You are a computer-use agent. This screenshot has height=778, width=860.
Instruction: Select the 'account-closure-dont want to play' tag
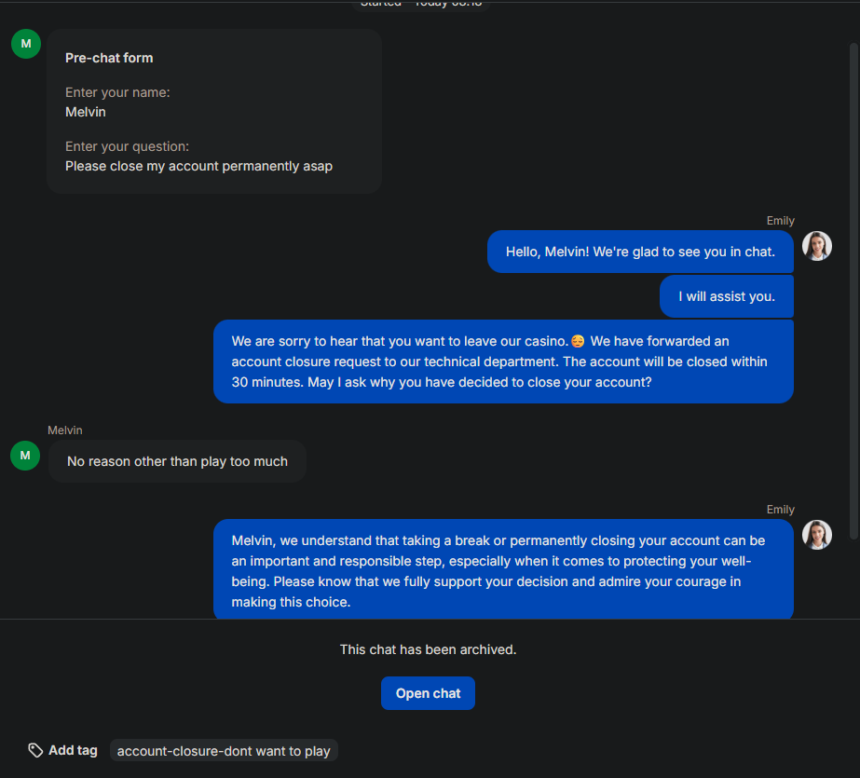(x=224, y=751)
